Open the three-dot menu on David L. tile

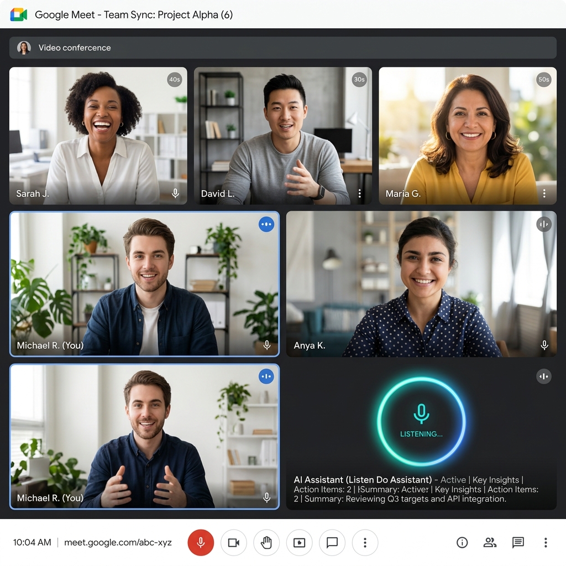(359, 193)
